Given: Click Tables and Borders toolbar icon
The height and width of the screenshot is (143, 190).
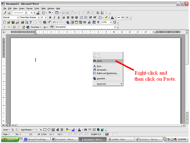Looking at the screenshot, I should click(x=72, y=22).
